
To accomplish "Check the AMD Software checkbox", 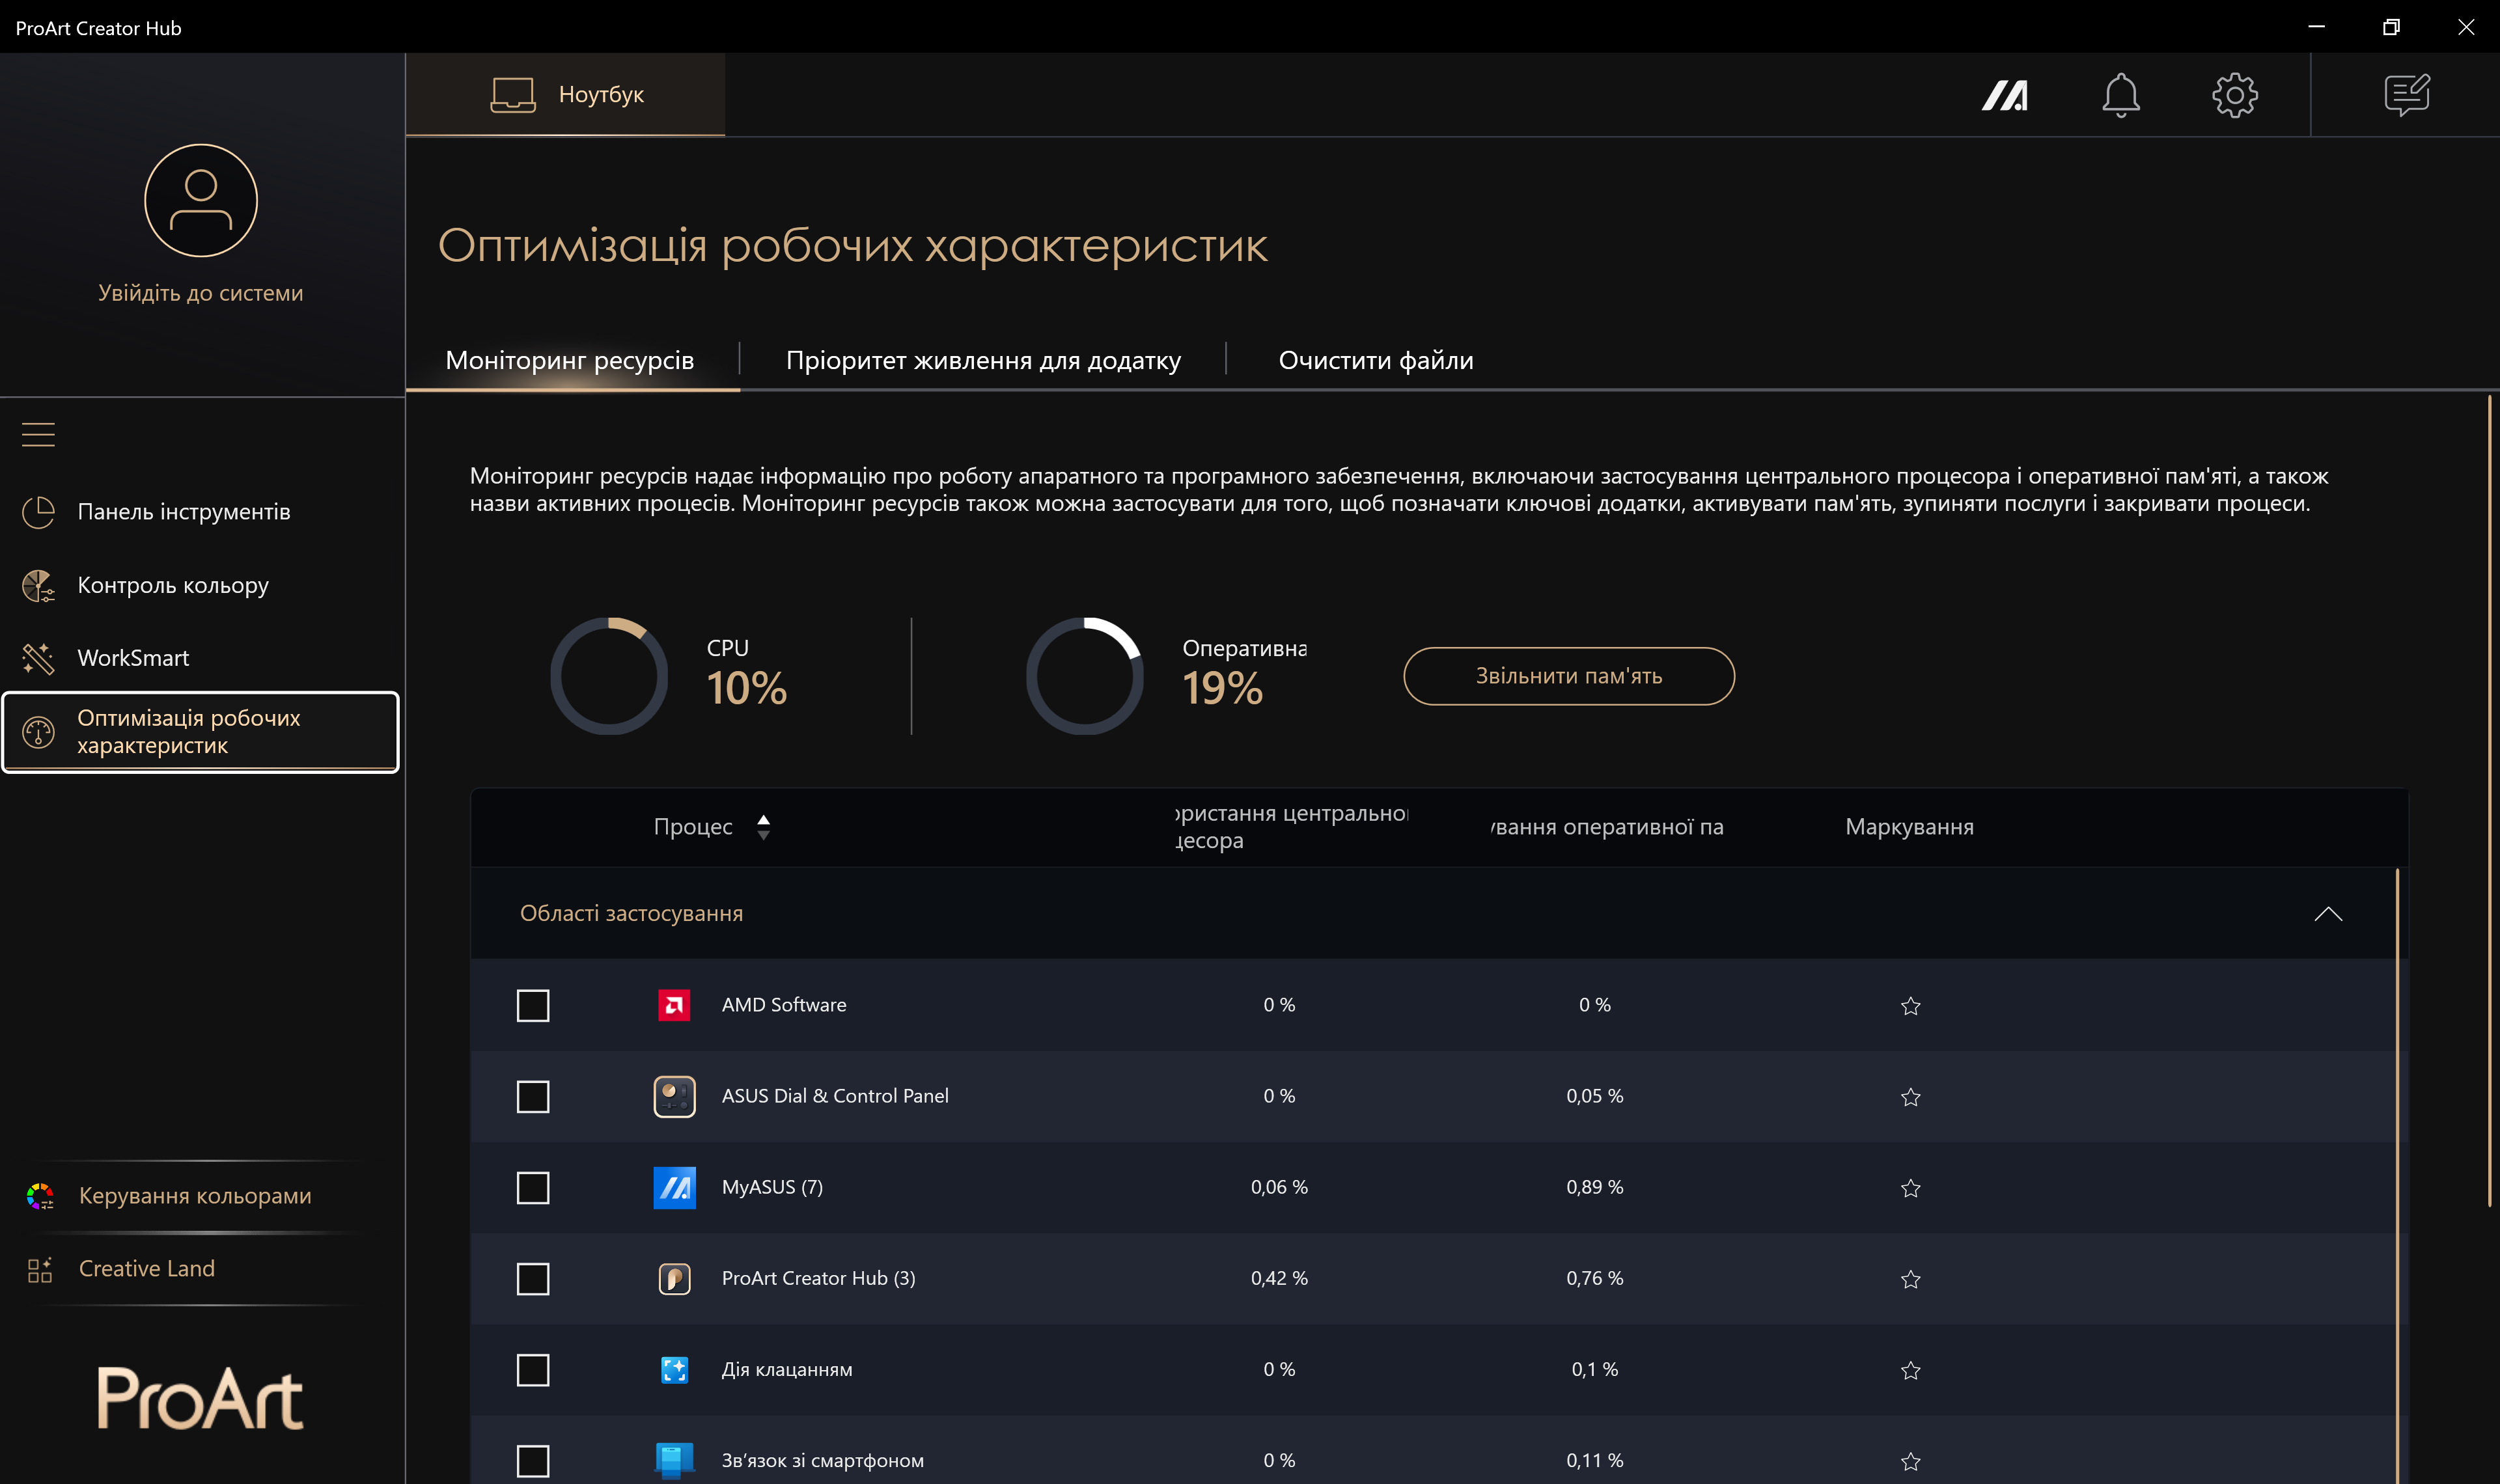I will 533,1006.
